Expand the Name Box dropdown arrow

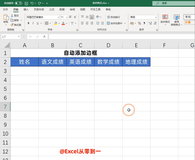point(19,36)
